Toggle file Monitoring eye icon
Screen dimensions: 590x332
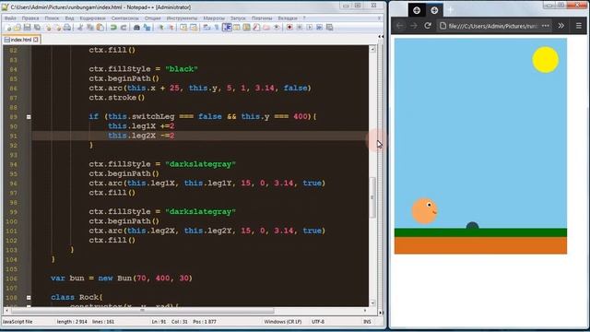[277, 27]
